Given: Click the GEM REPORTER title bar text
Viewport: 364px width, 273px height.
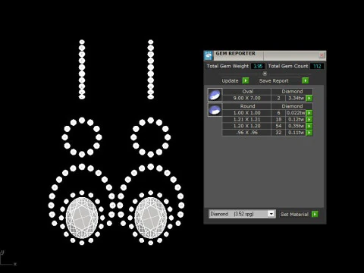Looking at the screenshot, I should pos(235,53).
